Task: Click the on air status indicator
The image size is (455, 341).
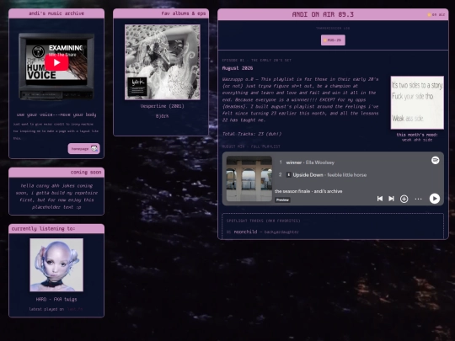Action: [x=436, y=14]
